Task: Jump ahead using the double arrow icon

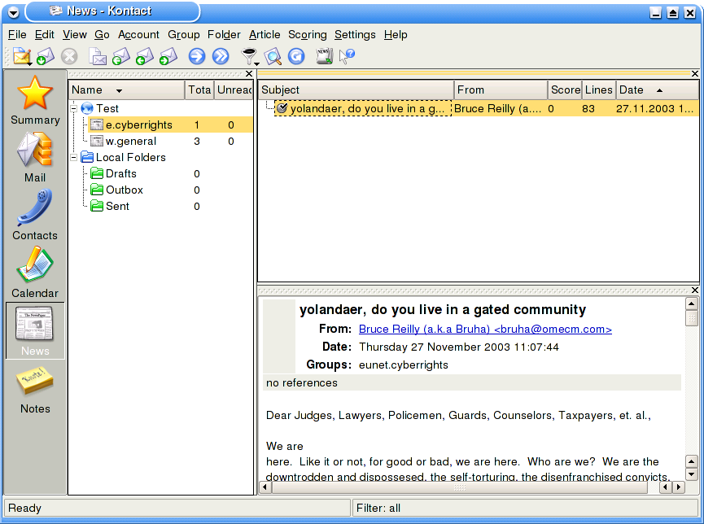Action: click(x=221, y=56)
